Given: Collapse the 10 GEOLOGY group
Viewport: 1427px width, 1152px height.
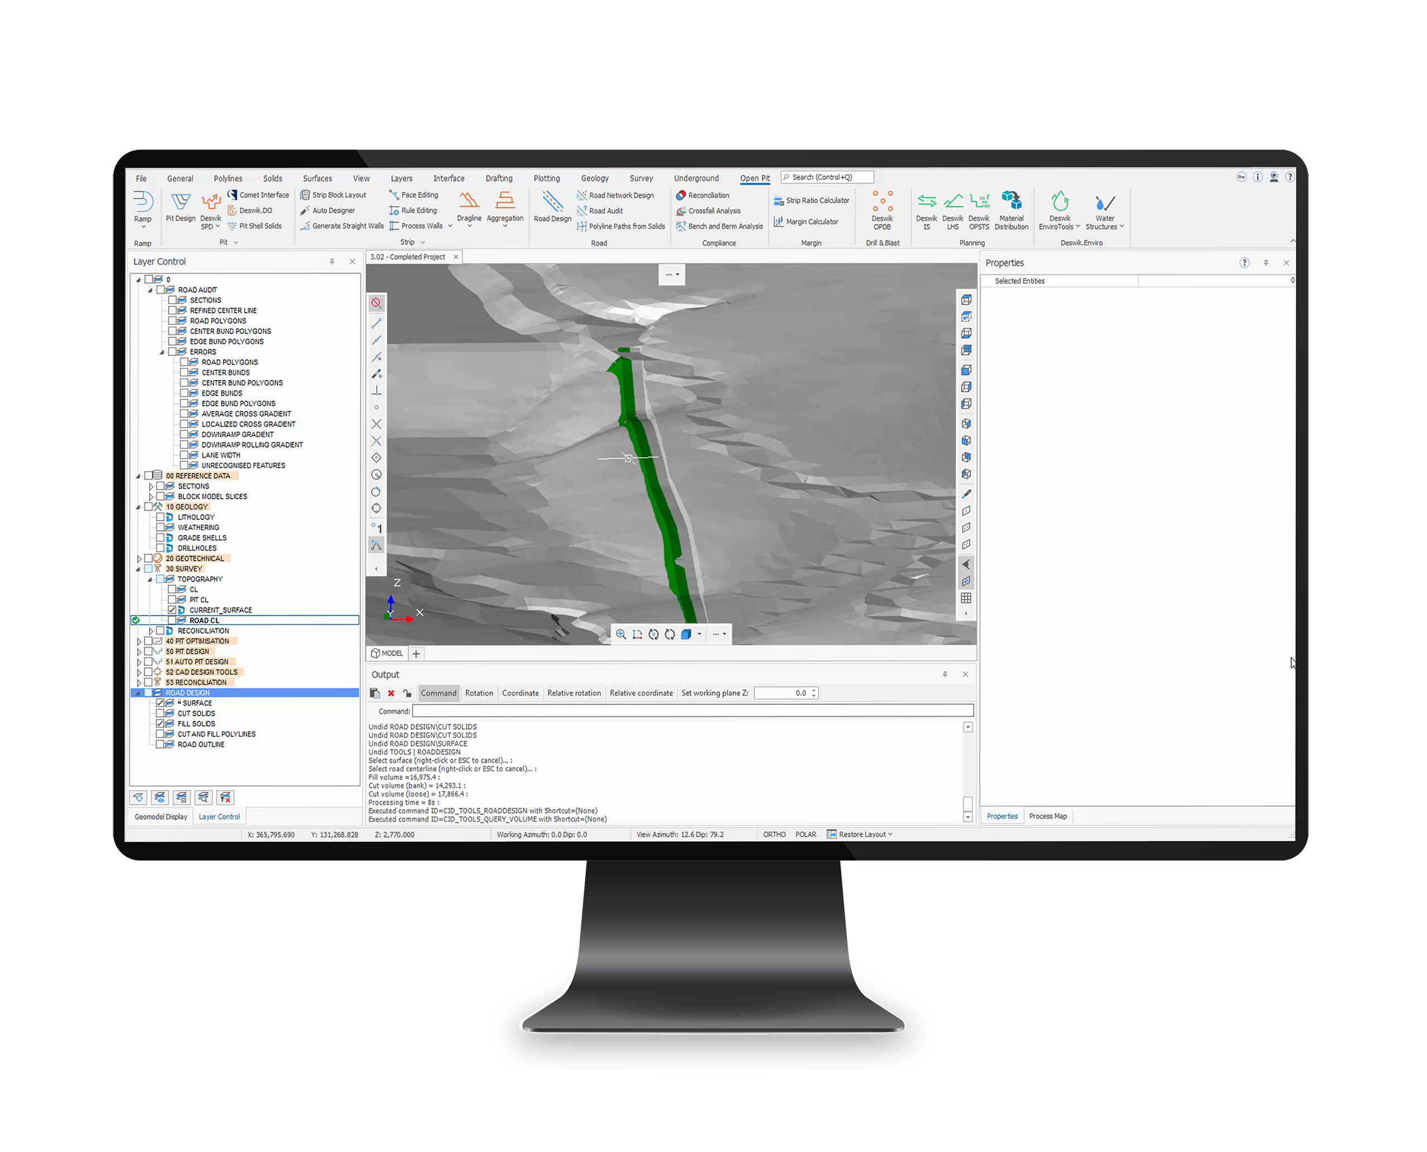Looking at the screenshot, I should 139,507.
